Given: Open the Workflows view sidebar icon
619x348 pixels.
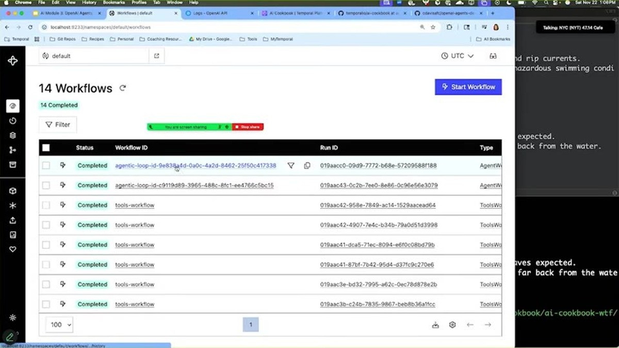Looking at the screenshot, I should point(12,106).
